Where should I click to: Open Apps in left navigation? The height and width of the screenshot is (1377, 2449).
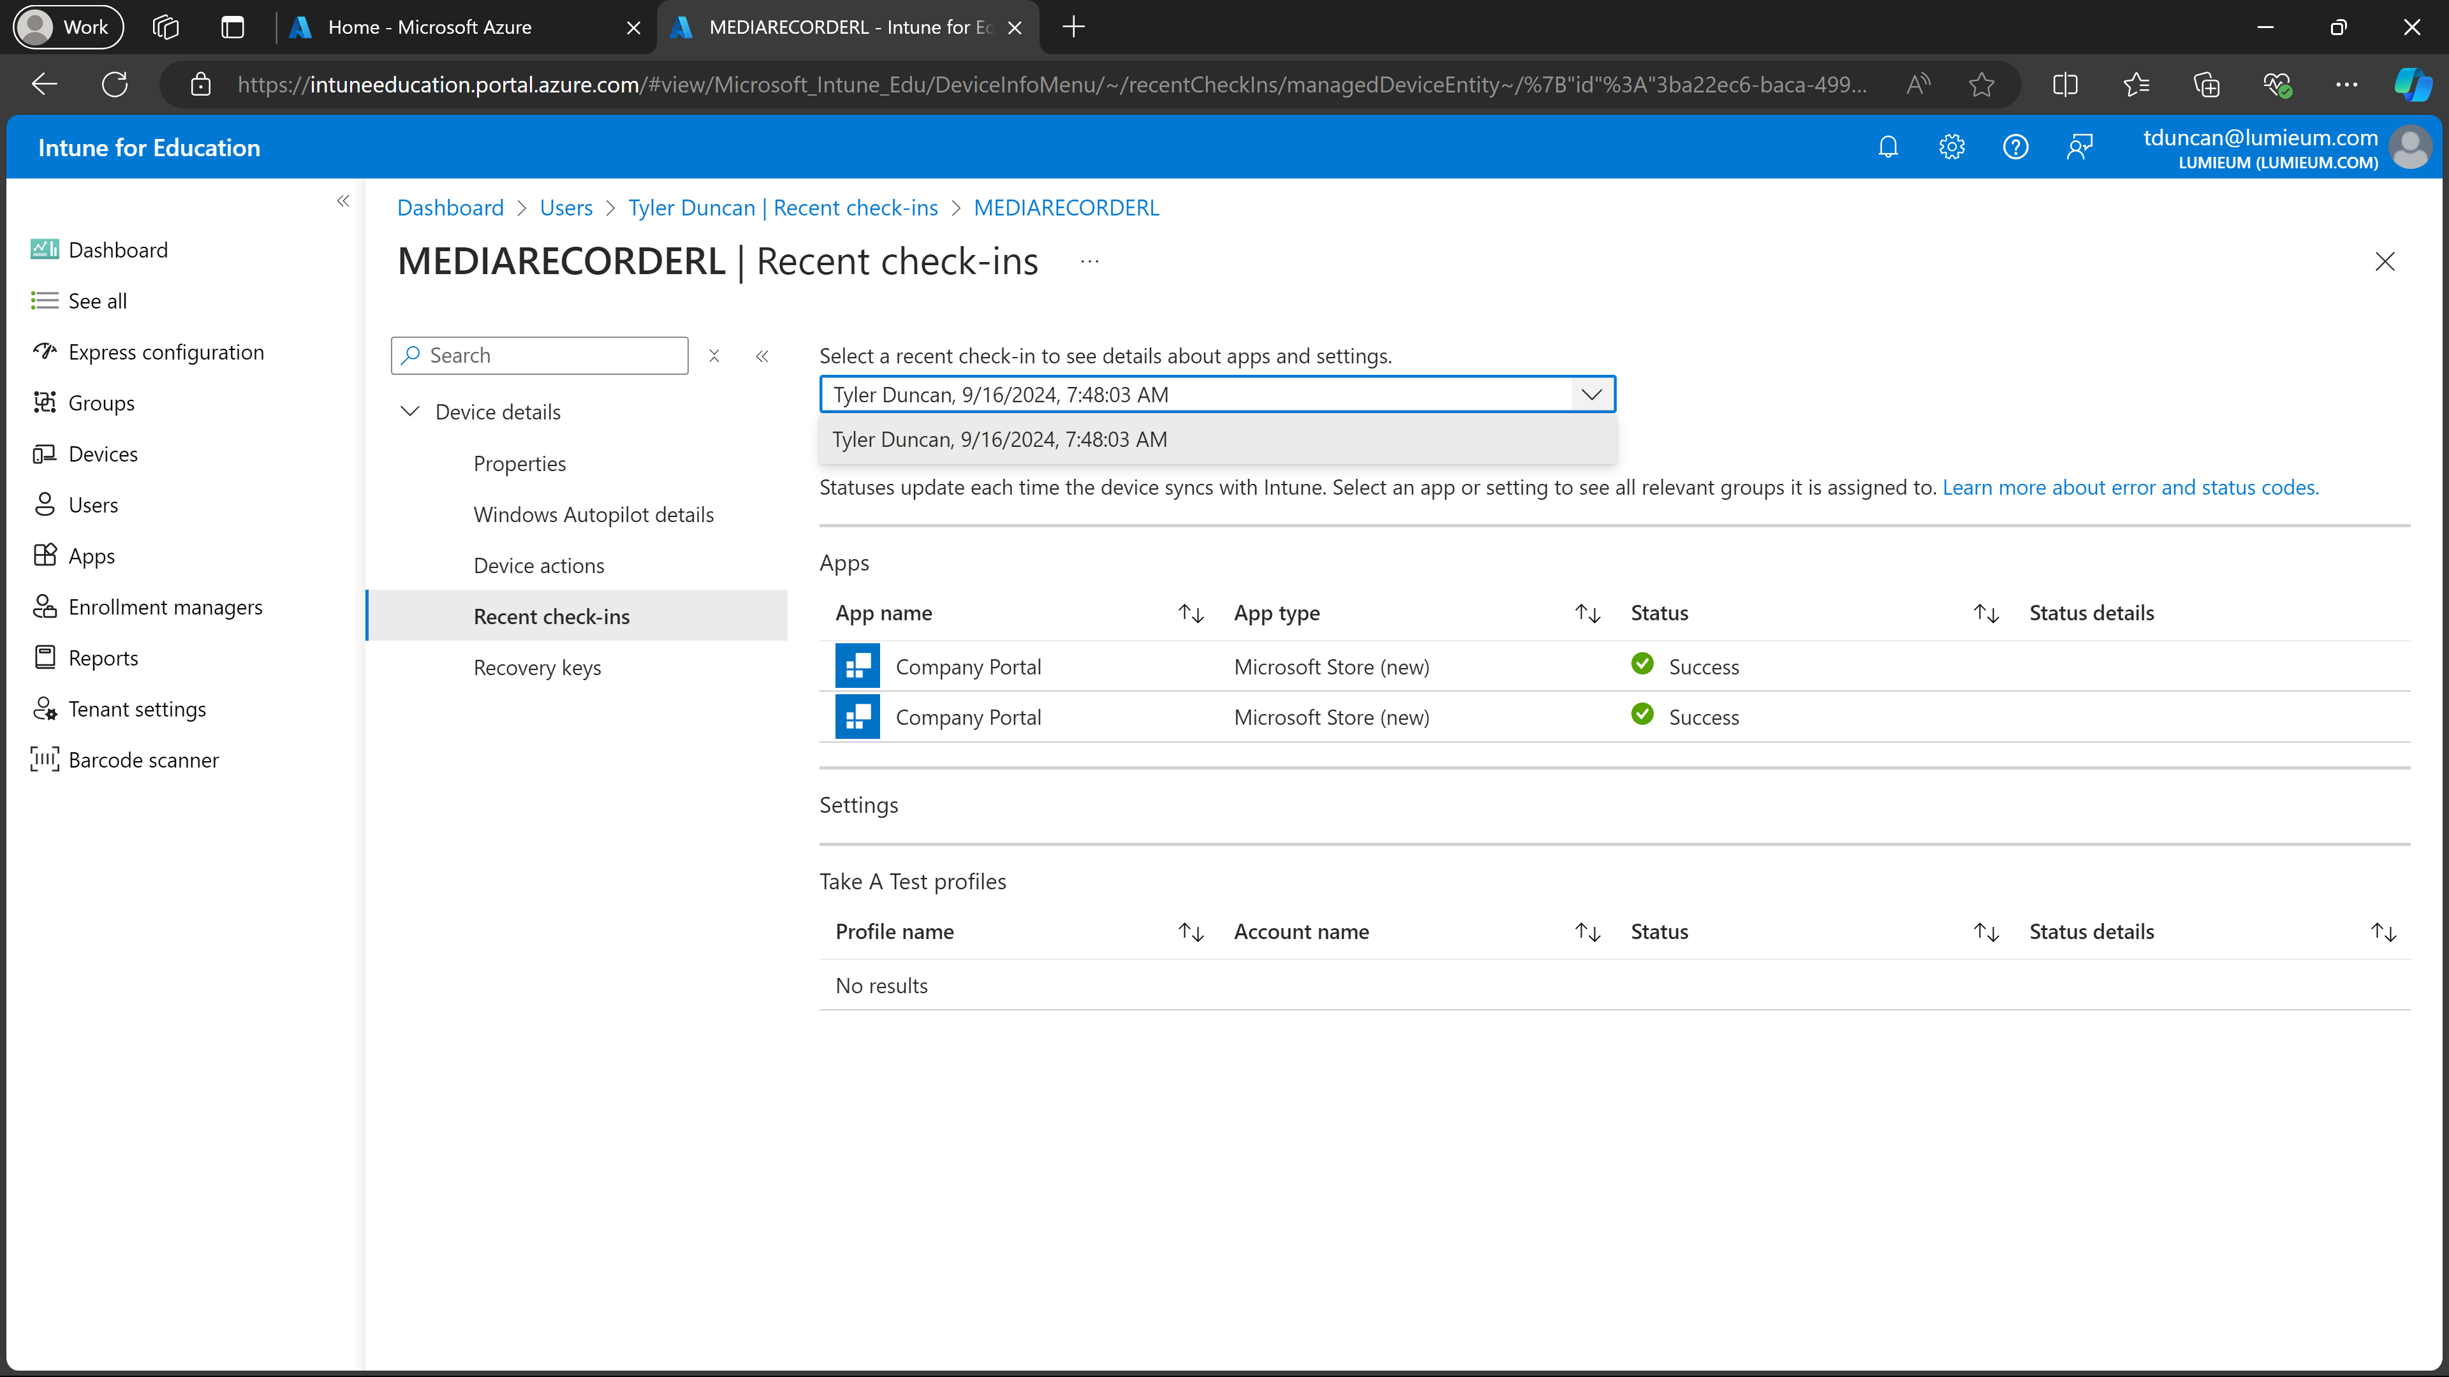91,556
